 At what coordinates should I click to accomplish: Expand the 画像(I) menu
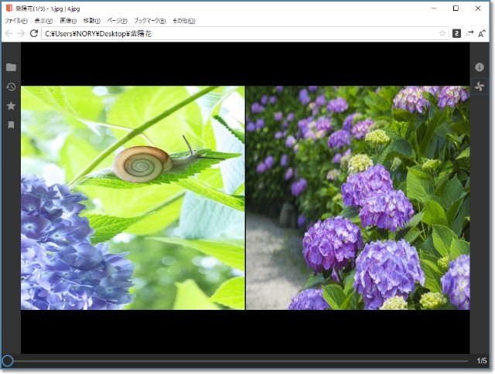68,21
